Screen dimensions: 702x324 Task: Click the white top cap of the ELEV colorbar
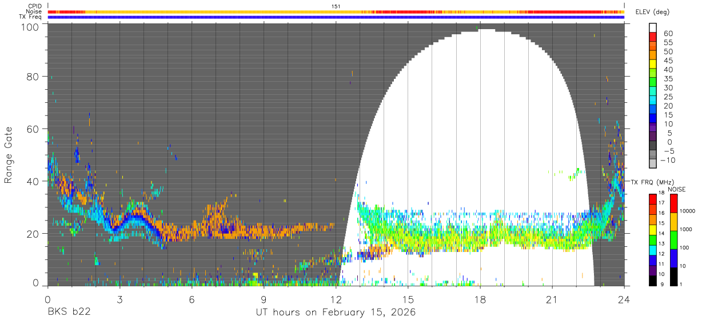coord(653,27)
